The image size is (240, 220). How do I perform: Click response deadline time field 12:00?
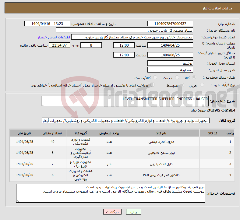pos(124,45)
